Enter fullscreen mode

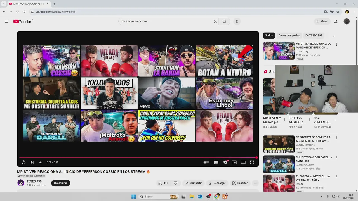(x=252, y=162)
